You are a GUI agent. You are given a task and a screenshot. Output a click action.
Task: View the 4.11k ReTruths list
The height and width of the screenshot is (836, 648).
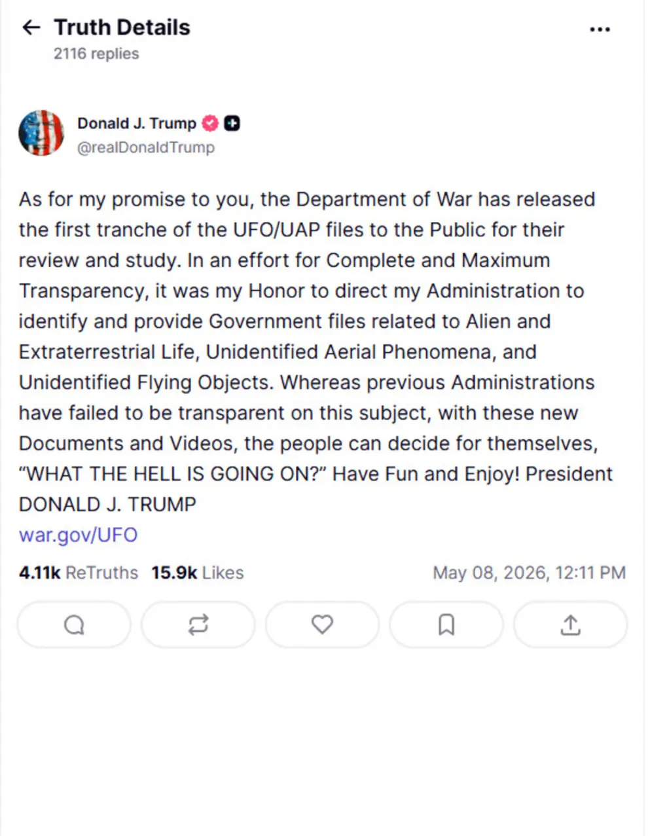tap(79, 573)
